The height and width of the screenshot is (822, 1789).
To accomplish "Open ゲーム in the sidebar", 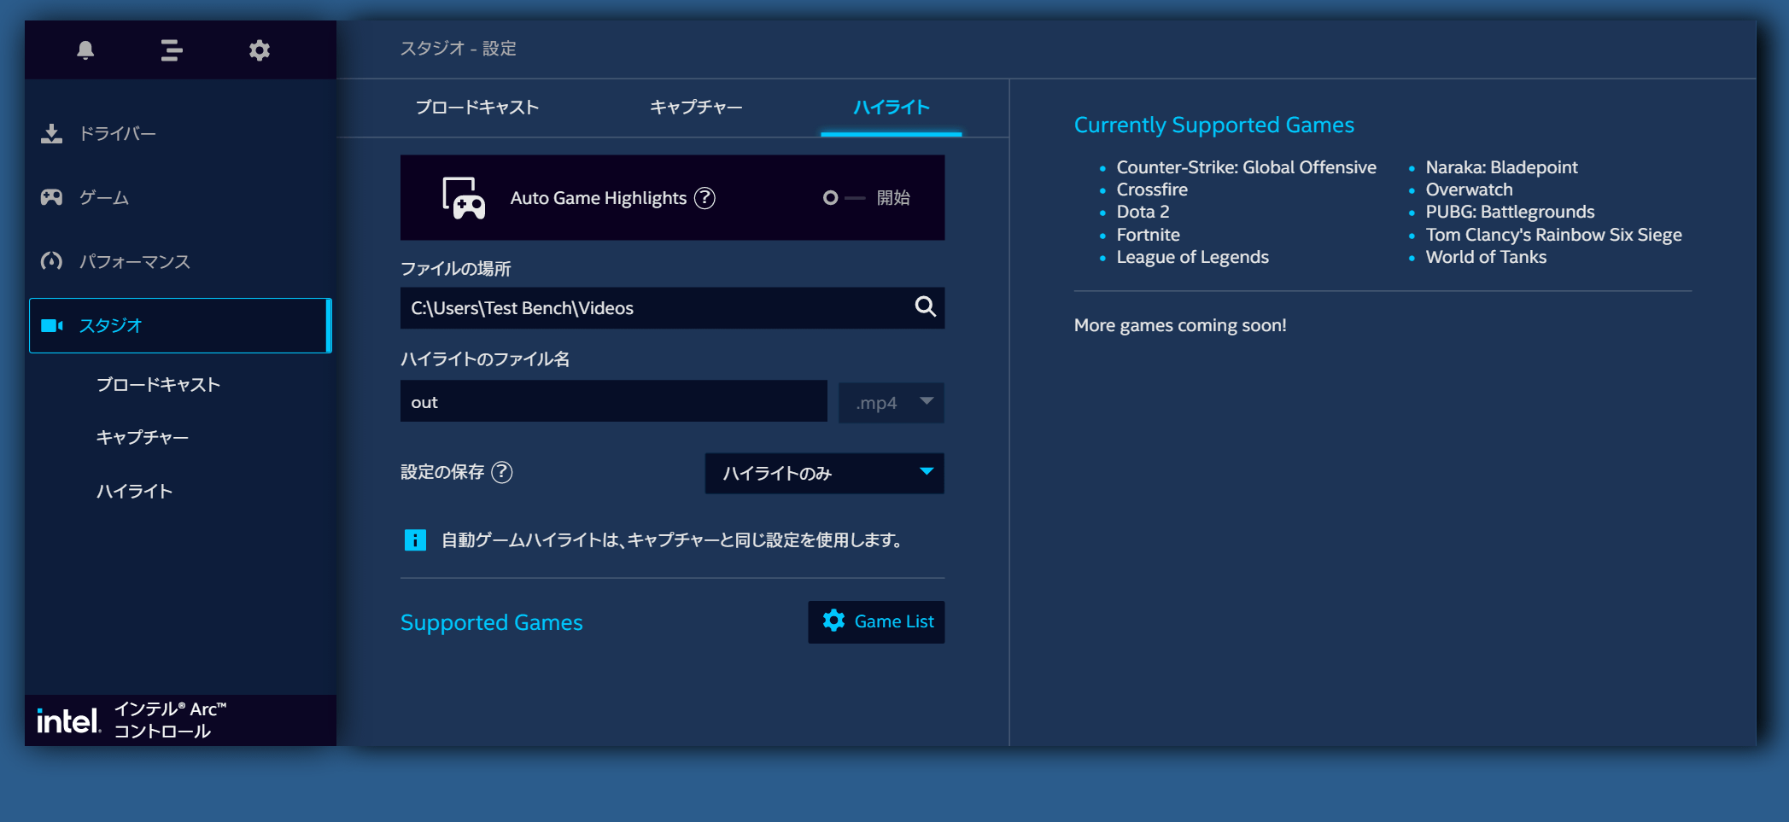I will click(180, 197).
